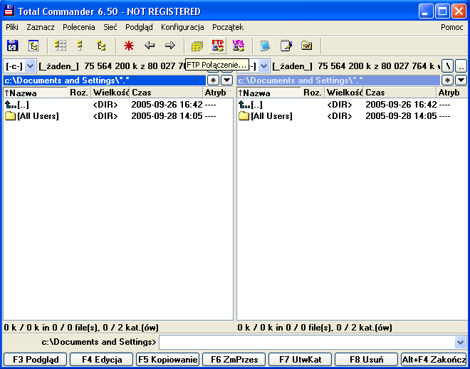The width and height of the screenshot is (470, 369).
Task: Open the Zaznacz menu
Action: point(41,27)
